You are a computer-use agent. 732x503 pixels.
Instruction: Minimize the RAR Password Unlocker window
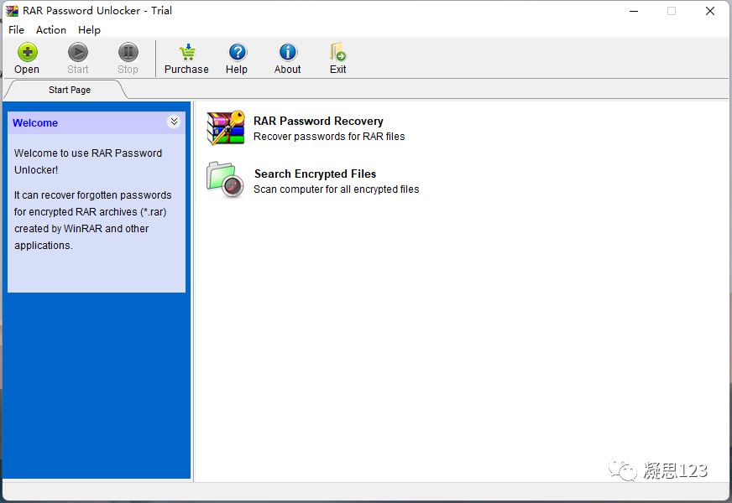pyautogui.click(x=634, y=11)
